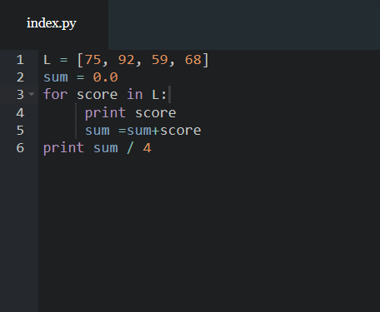This screenshot has width=380, height=312.
Task: Click 'sum+score' expression on line 5
Action: [x=164, y=131]
